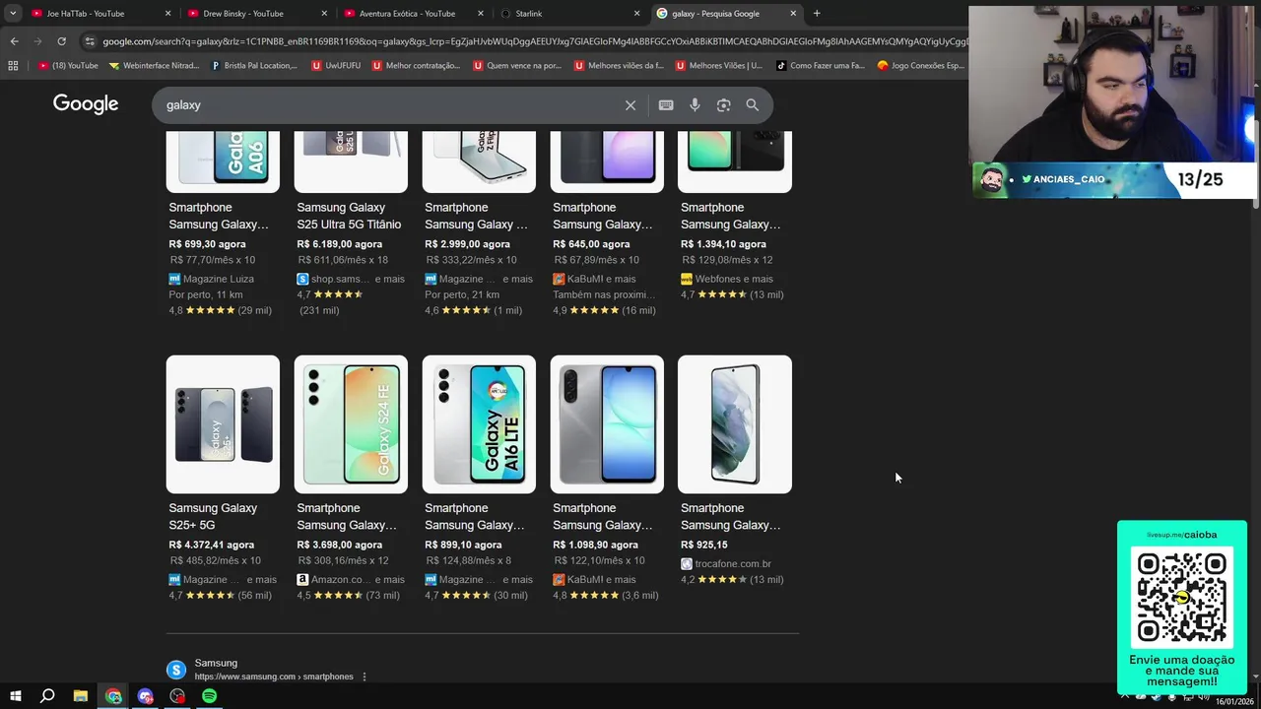Clear the Google search box with X
This screenshot has height=709, width=1261.
pyautogui.click(x=630, y=105)
